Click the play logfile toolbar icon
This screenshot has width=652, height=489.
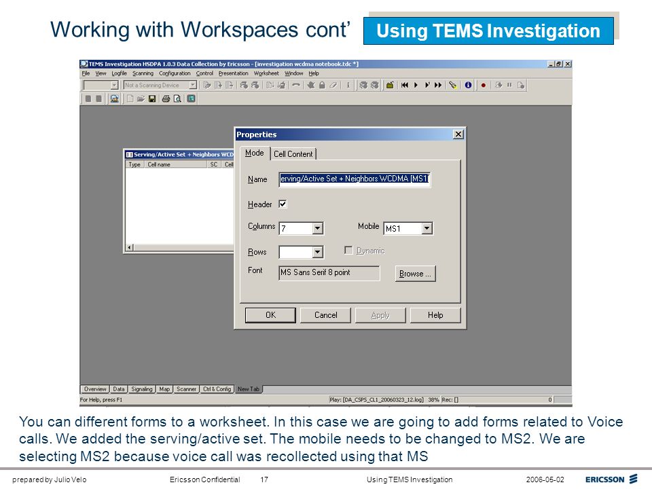tap(416, 86)
